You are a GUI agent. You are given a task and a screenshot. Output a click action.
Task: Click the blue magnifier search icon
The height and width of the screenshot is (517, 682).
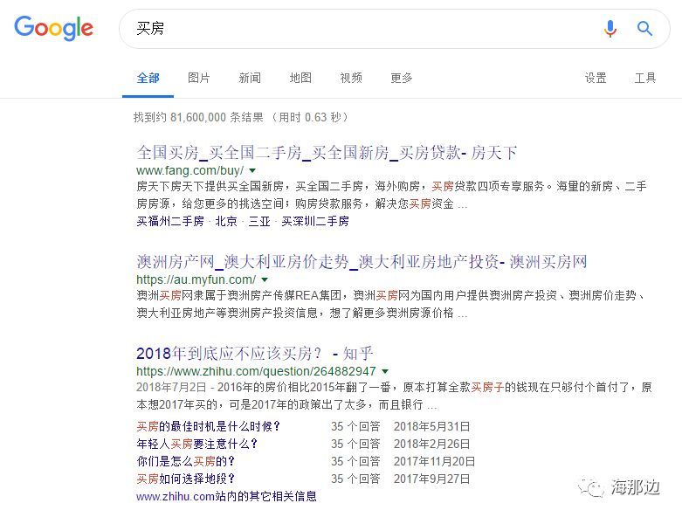pos(644,29)
